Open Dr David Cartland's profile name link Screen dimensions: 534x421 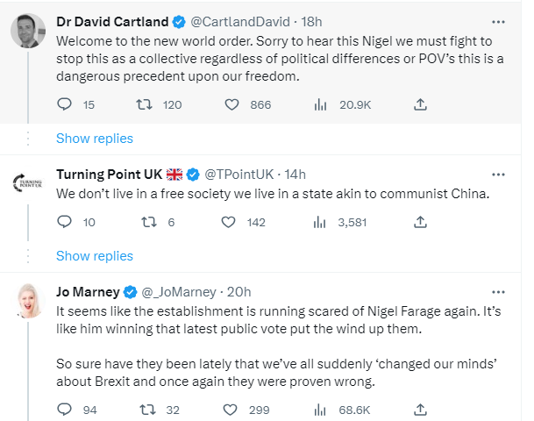click(x=114, y=20)
